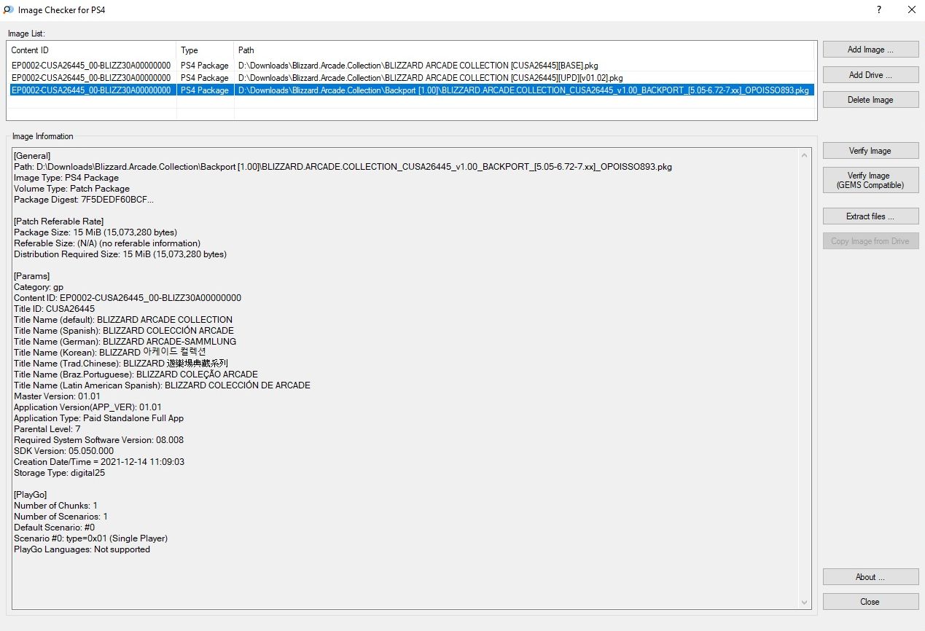The image size is (925, 631).
Task: Click the Volume Type: Patch Package line
Action: point(71,189)
